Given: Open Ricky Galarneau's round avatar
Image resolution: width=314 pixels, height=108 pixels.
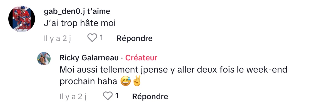Looking at the screenshot, I should [x=44, y=59].
